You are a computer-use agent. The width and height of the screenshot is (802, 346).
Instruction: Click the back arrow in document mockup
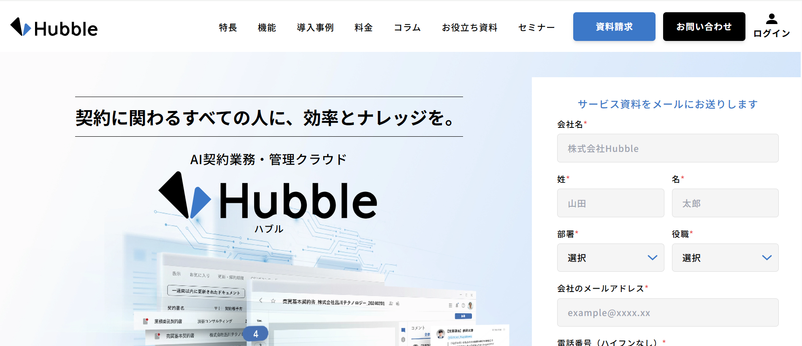[261, 300]
